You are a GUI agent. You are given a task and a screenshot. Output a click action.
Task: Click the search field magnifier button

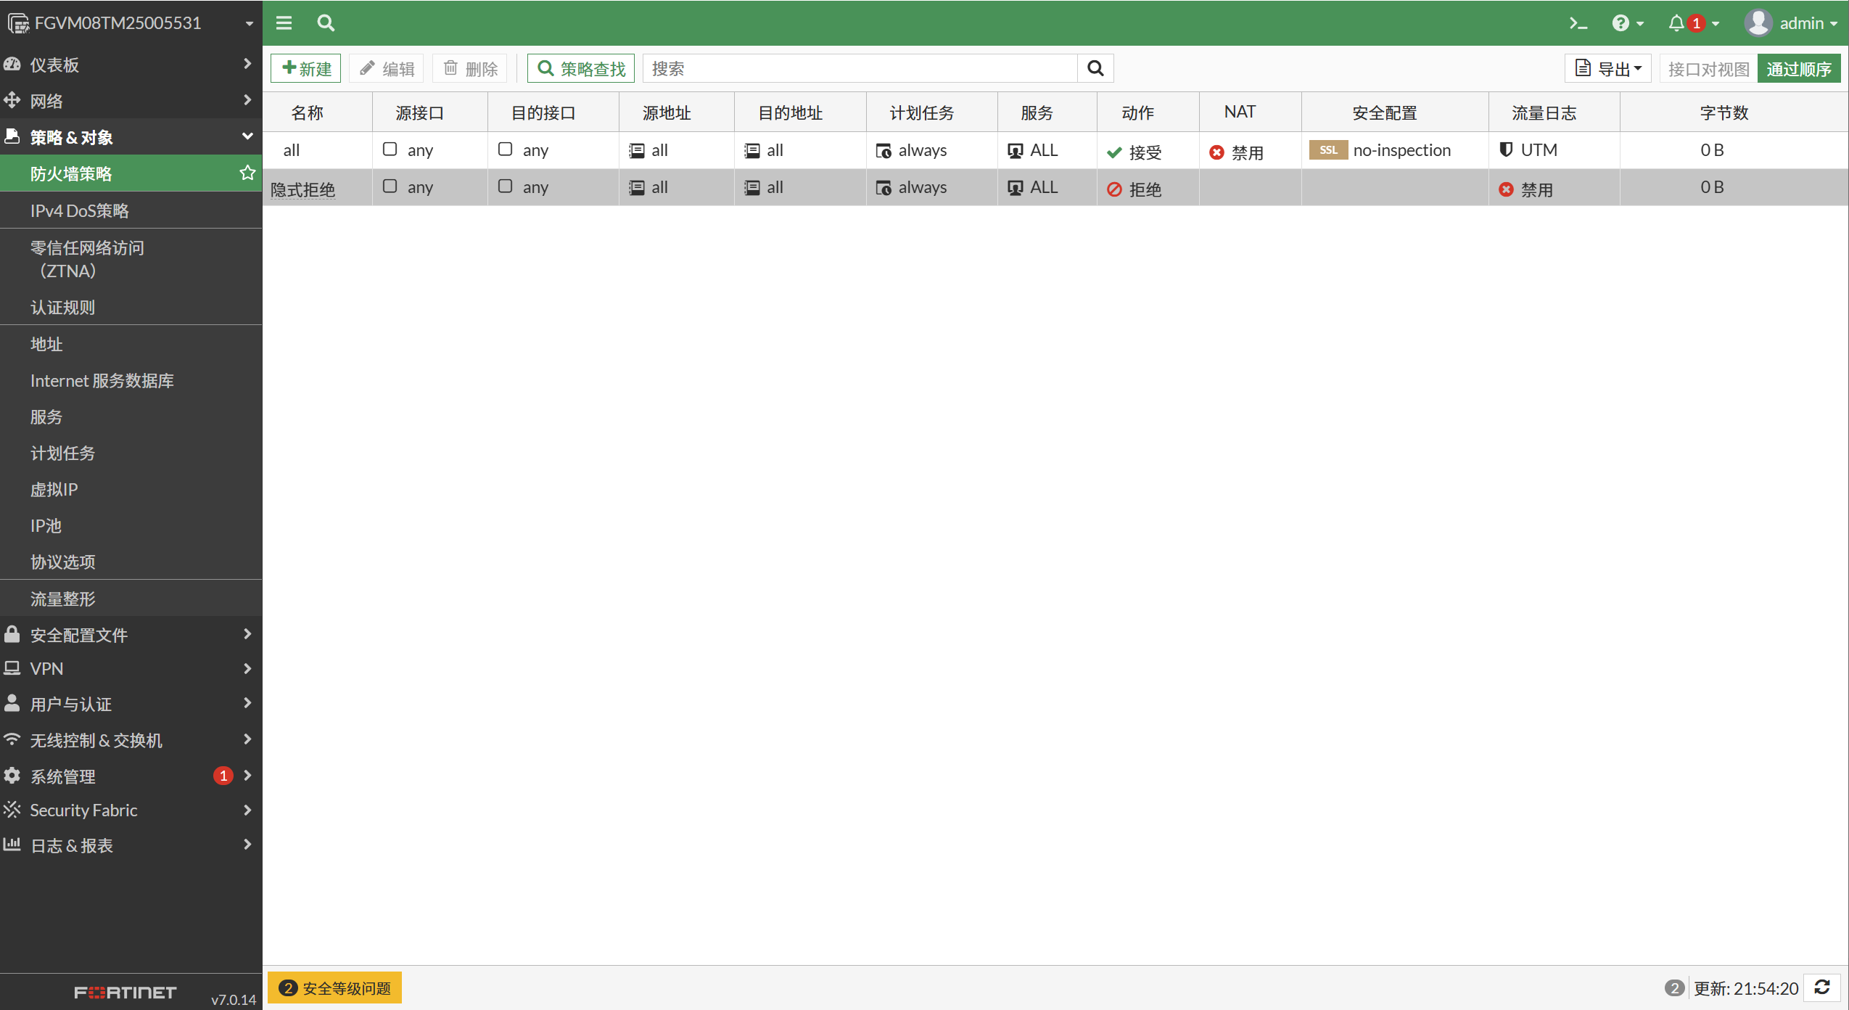point(1095,68)
